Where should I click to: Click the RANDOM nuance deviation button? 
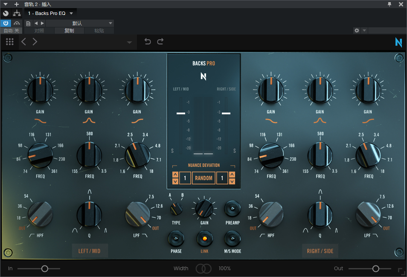(x=203, y=178)
